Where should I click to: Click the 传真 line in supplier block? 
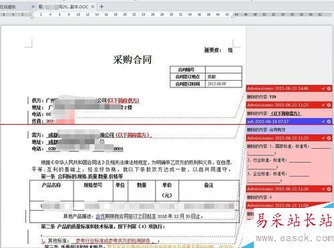click(53, 121)
